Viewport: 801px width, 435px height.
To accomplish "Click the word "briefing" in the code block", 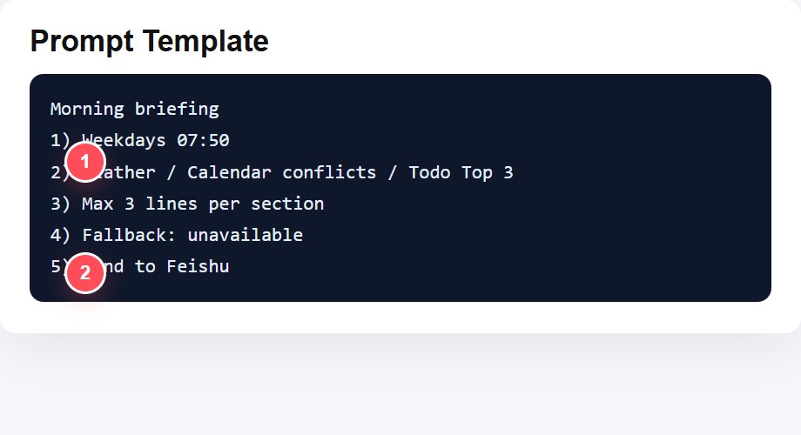I will pyautogui.click(x=177, y=110).
